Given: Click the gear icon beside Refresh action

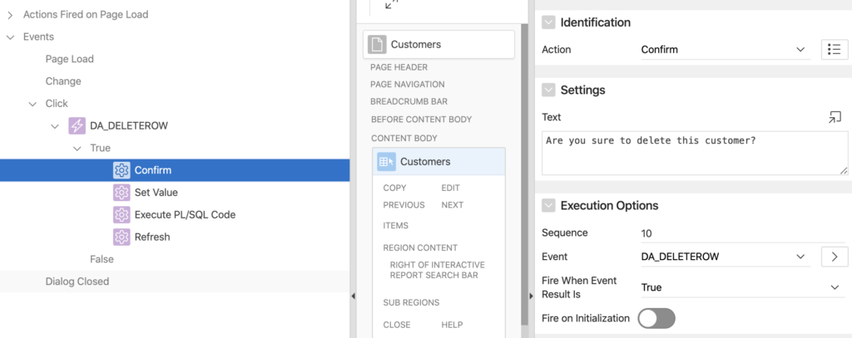Looking at the screenshot, I should (121, 237).
